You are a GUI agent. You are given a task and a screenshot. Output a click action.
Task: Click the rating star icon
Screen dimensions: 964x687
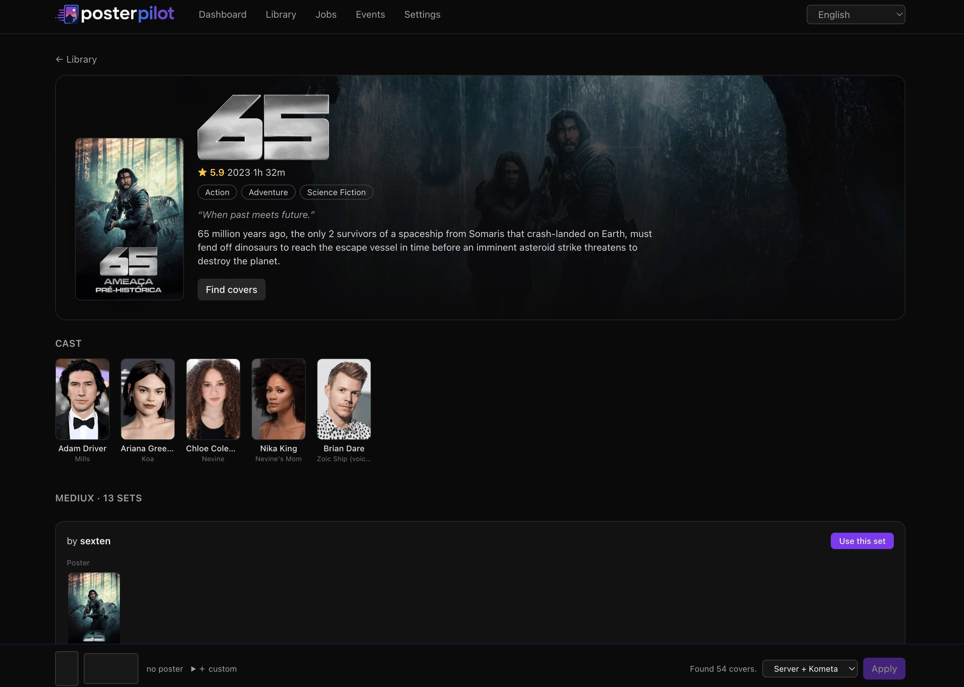[x=202, y=172]
